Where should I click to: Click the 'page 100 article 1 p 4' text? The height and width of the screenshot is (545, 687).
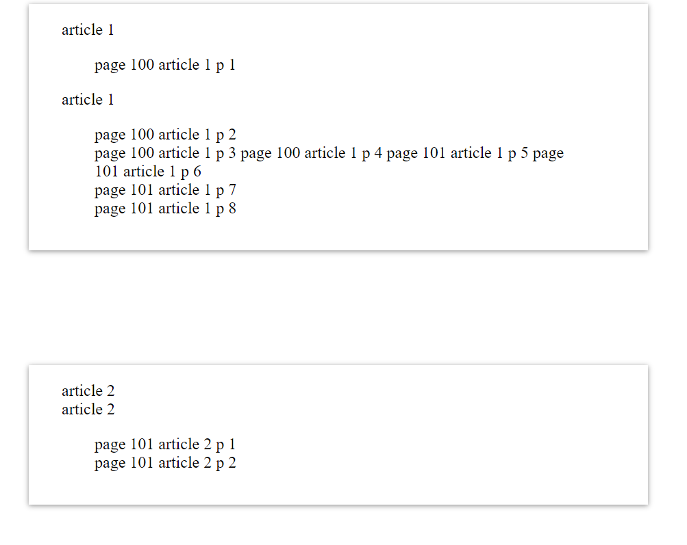click(x=312, y=153)
